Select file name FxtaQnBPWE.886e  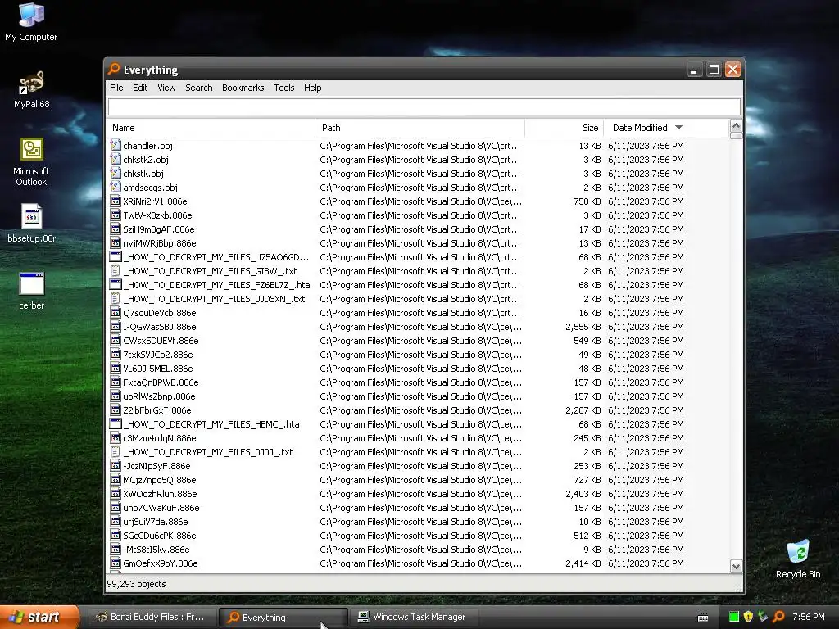coord(161,382)
